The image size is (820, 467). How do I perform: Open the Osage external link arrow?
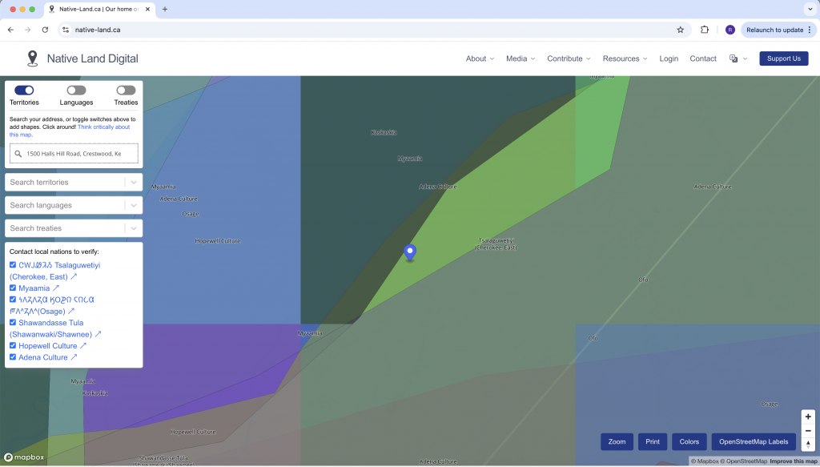(x=71, y=311)
